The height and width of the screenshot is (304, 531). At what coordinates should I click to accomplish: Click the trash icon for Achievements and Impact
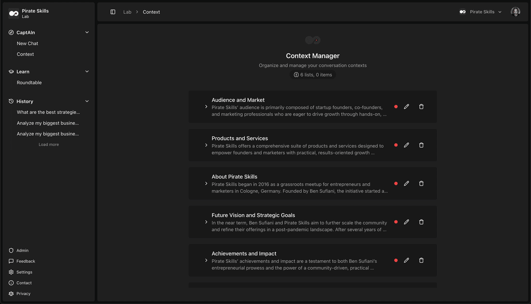point(421,260)
